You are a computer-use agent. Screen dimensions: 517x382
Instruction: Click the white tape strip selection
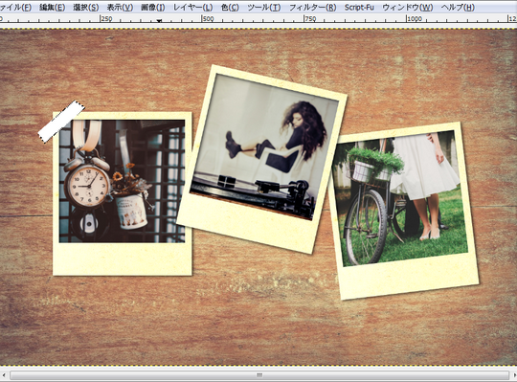click(x=61, y=122)
